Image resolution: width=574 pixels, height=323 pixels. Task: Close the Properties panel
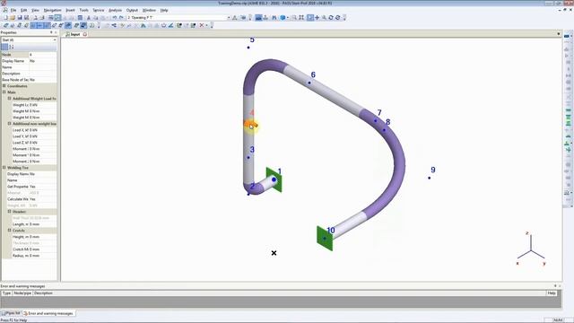56,32
